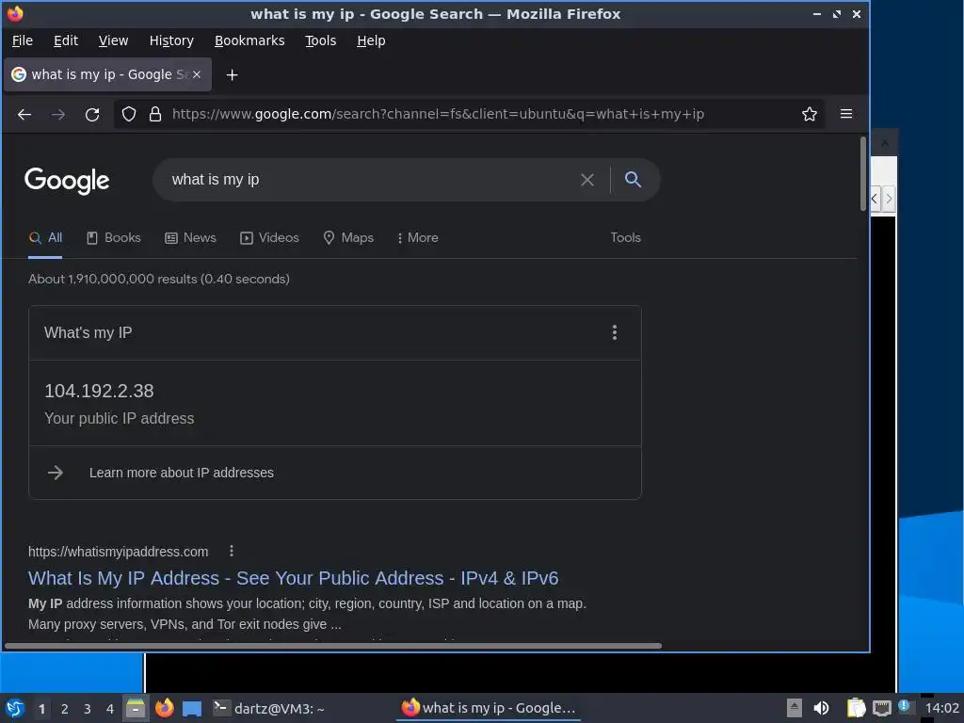Screen dimensions: 964x723
Task: Select Firefox taskbar window entry
Action: tap(489, 708)
